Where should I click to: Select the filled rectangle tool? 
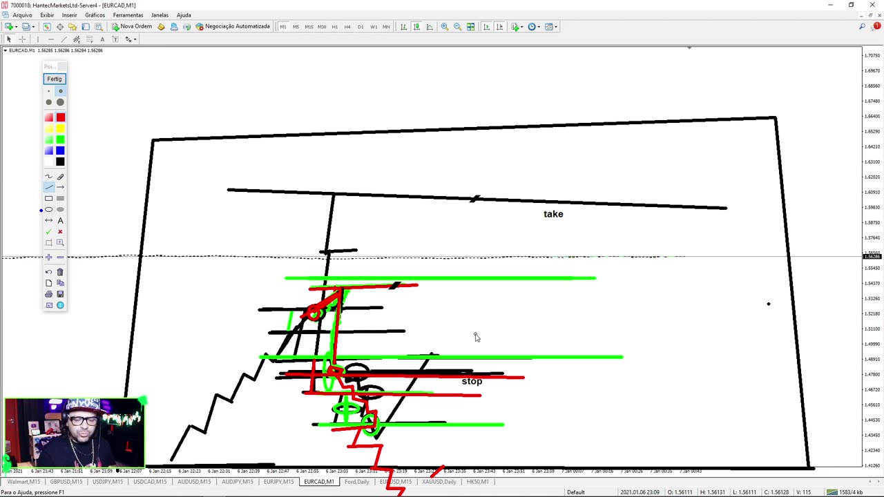coord(60,198)
